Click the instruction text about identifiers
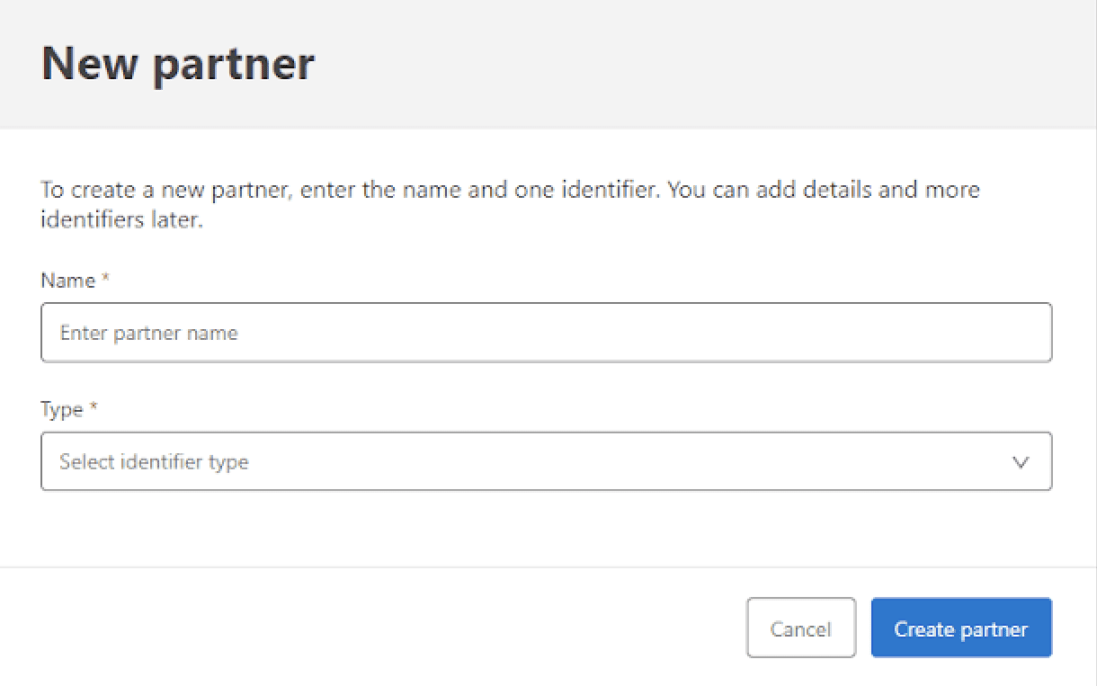 (510, 204)
